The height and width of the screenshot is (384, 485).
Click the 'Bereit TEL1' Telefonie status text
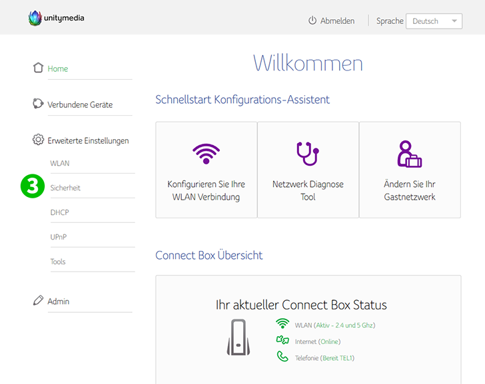[337, 358]
